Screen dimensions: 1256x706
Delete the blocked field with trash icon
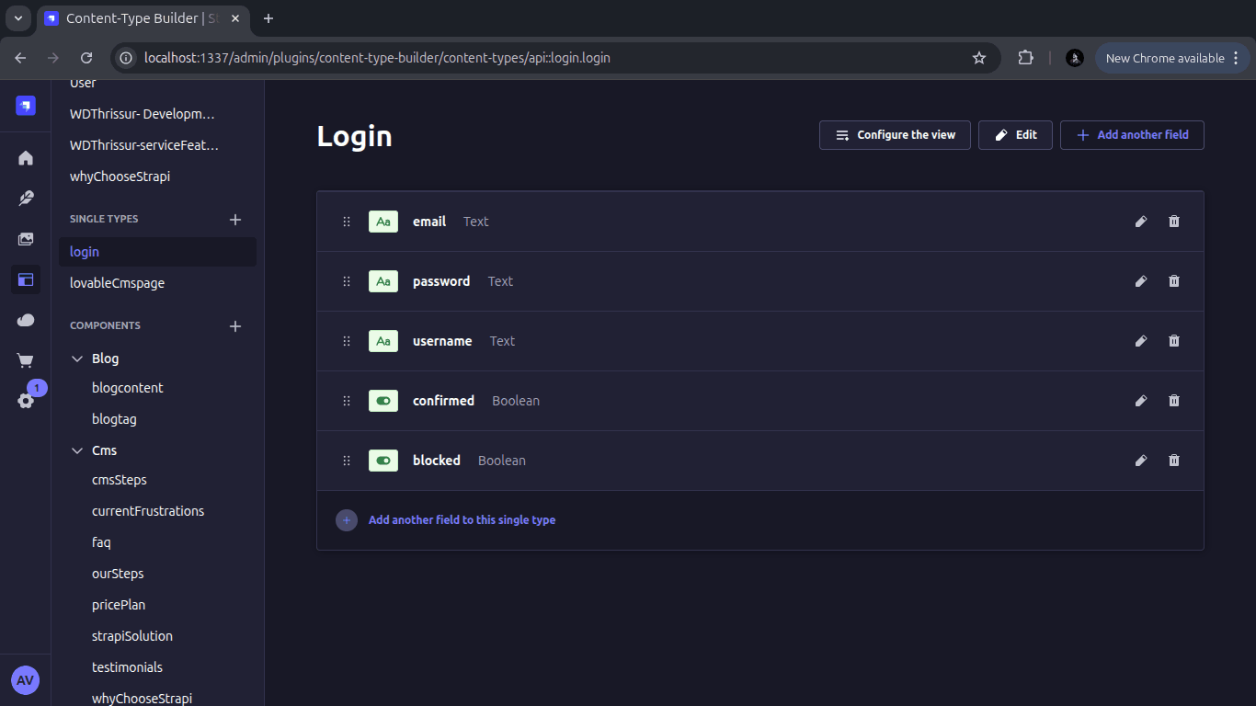(x=1174, y=461)
